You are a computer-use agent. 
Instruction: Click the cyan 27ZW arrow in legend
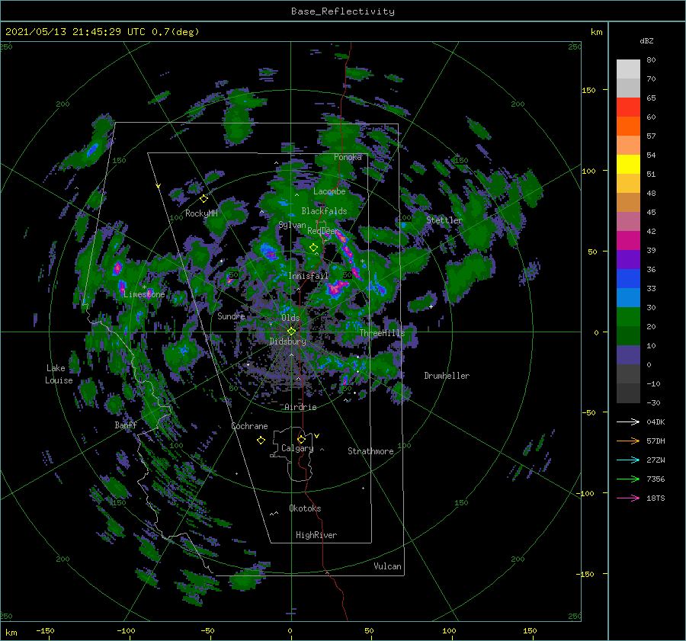[628, 460]
